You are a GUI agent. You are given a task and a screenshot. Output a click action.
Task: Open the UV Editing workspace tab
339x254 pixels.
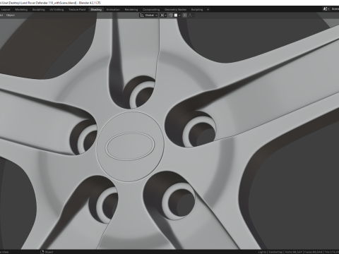56,10
